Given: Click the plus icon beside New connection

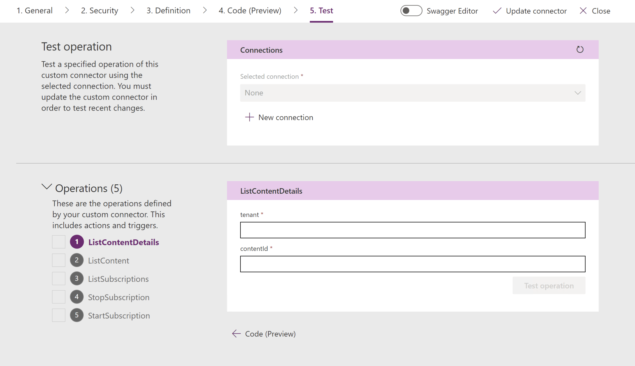Looking at the screenshot, I should click(x=249, y=117).
